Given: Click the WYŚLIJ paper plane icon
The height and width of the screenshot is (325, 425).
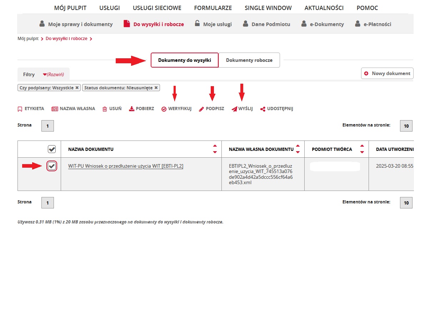Looking at the screenshot, I should tap(234, 109).
